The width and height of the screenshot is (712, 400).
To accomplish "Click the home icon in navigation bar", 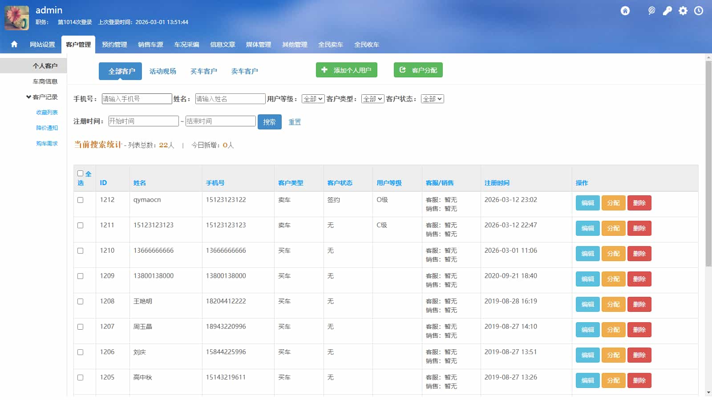I will click(14, 44).
